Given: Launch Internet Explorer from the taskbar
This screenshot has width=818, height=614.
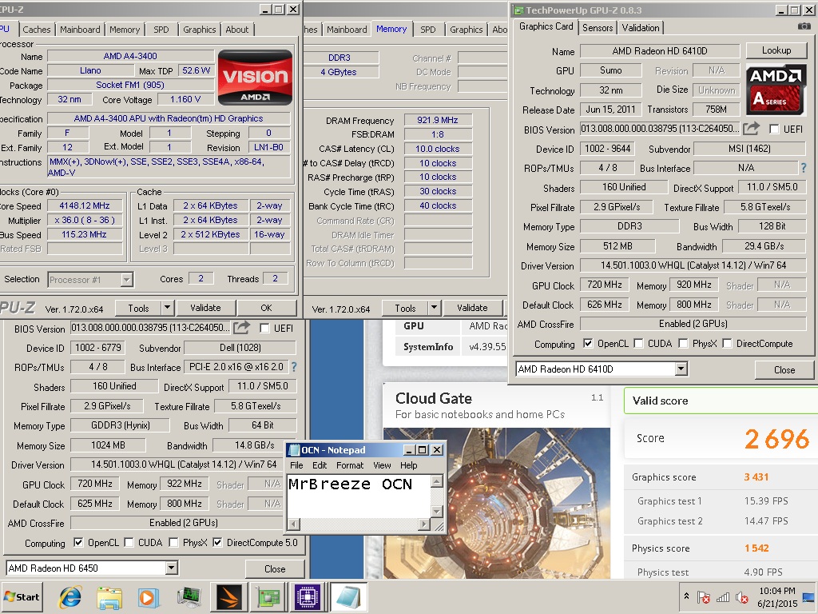Looking at the screenshot, I should click(70, 597).
